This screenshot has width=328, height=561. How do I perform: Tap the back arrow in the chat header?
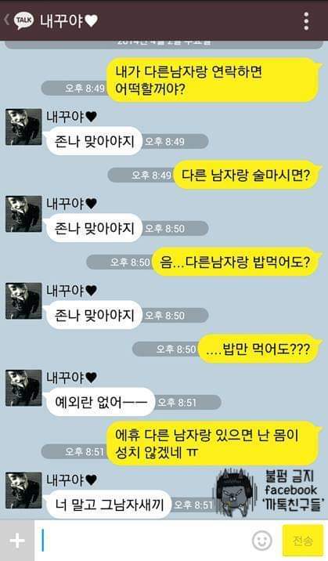pos(6,20)
